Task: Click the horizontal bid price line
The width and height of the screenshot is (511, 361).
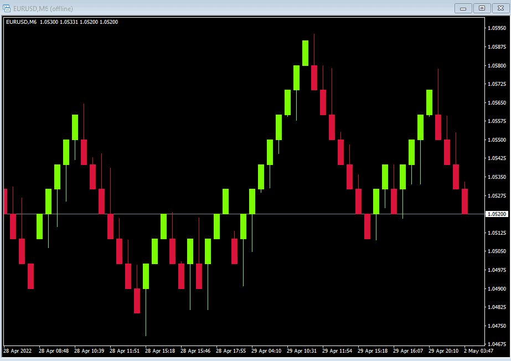Action: [244, 214]
